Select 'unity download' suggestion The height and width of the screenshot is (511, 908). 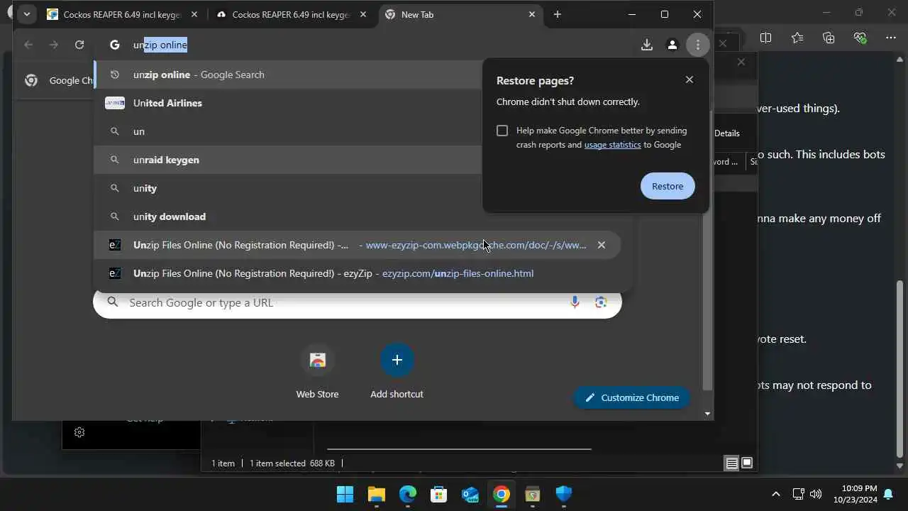[287, 216]
